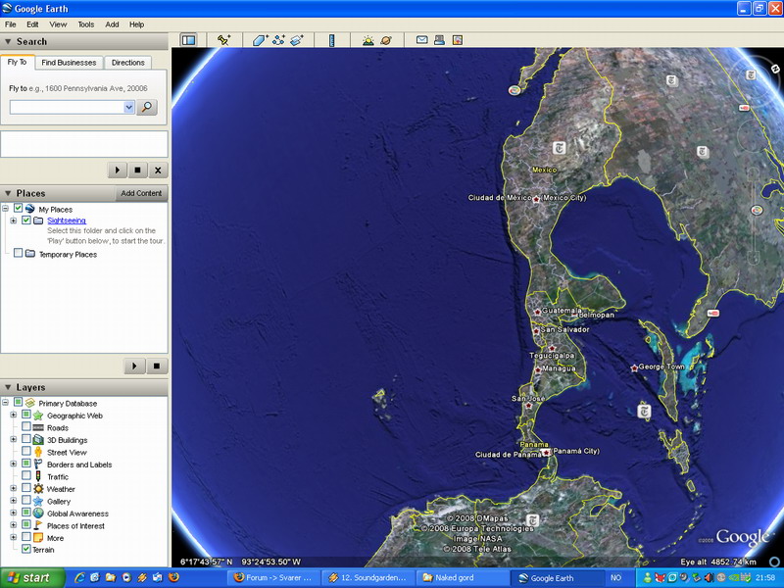Click the Add Content button

(141, 193)
